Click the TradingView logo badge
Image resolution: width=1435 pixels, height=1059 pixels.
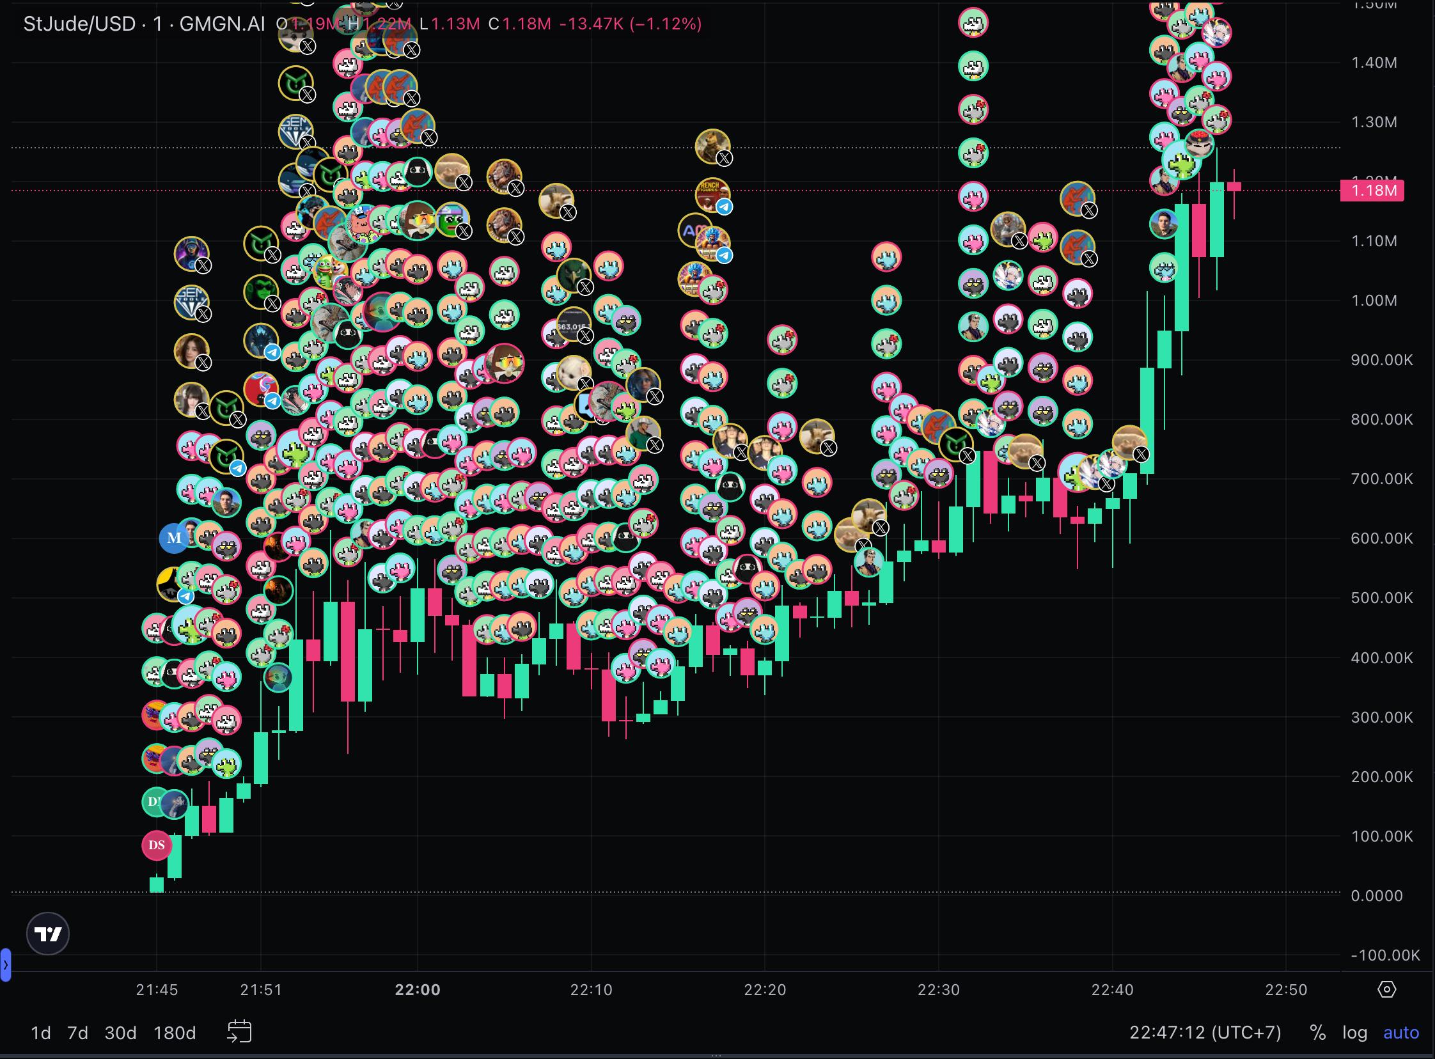[48, 934]
